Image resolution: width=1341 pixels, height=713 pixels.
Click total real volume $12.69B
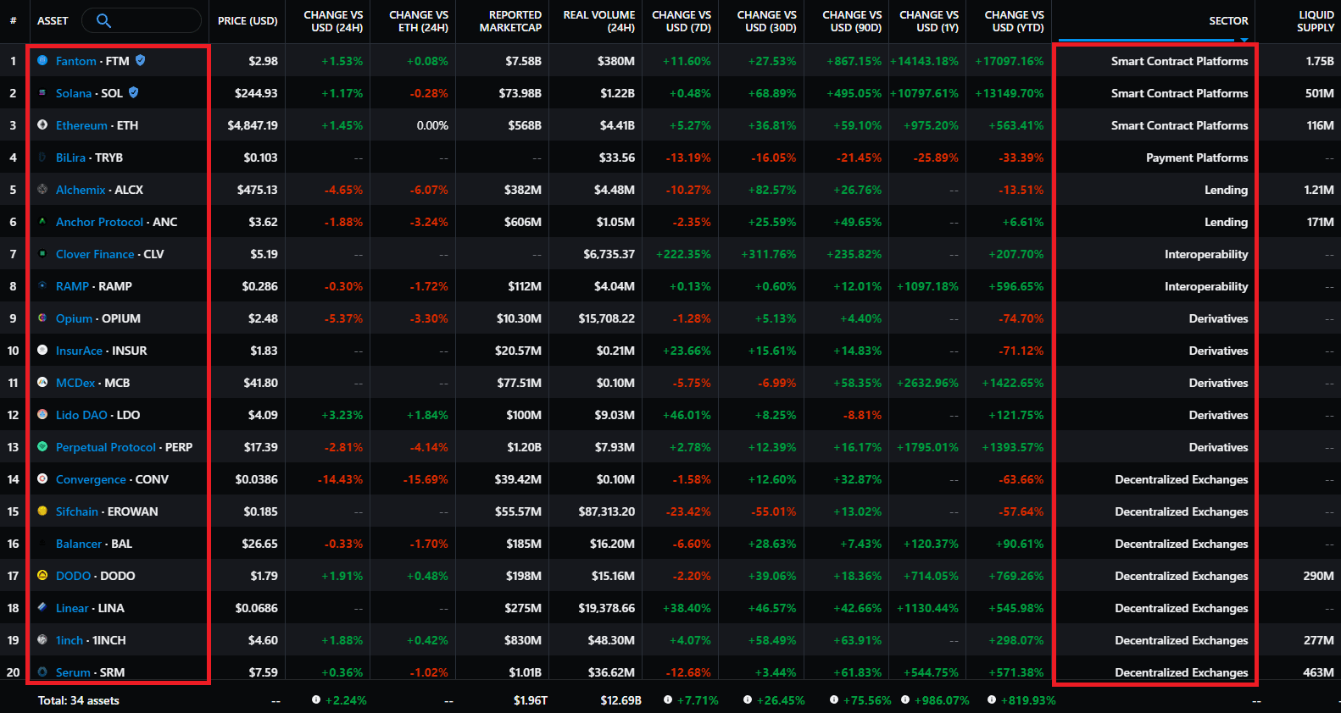coord(620,700)
